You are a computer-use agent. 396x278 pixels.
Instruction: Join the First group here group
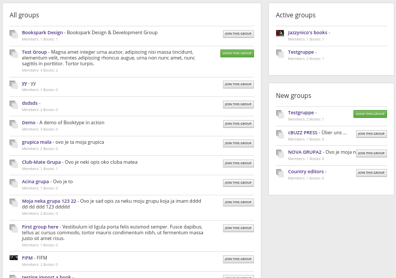coord(238,228)
